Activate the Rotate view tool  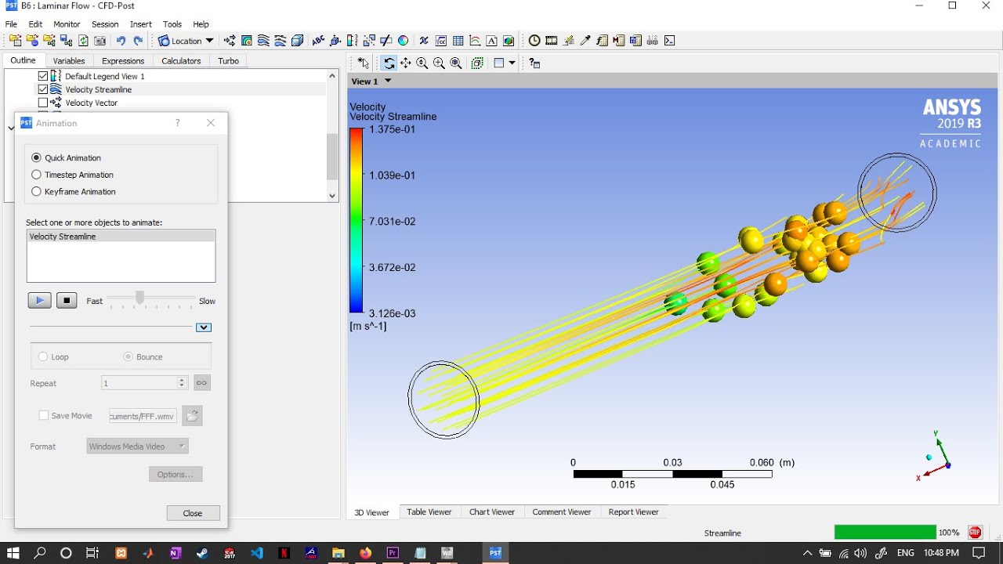pos(389,63)
